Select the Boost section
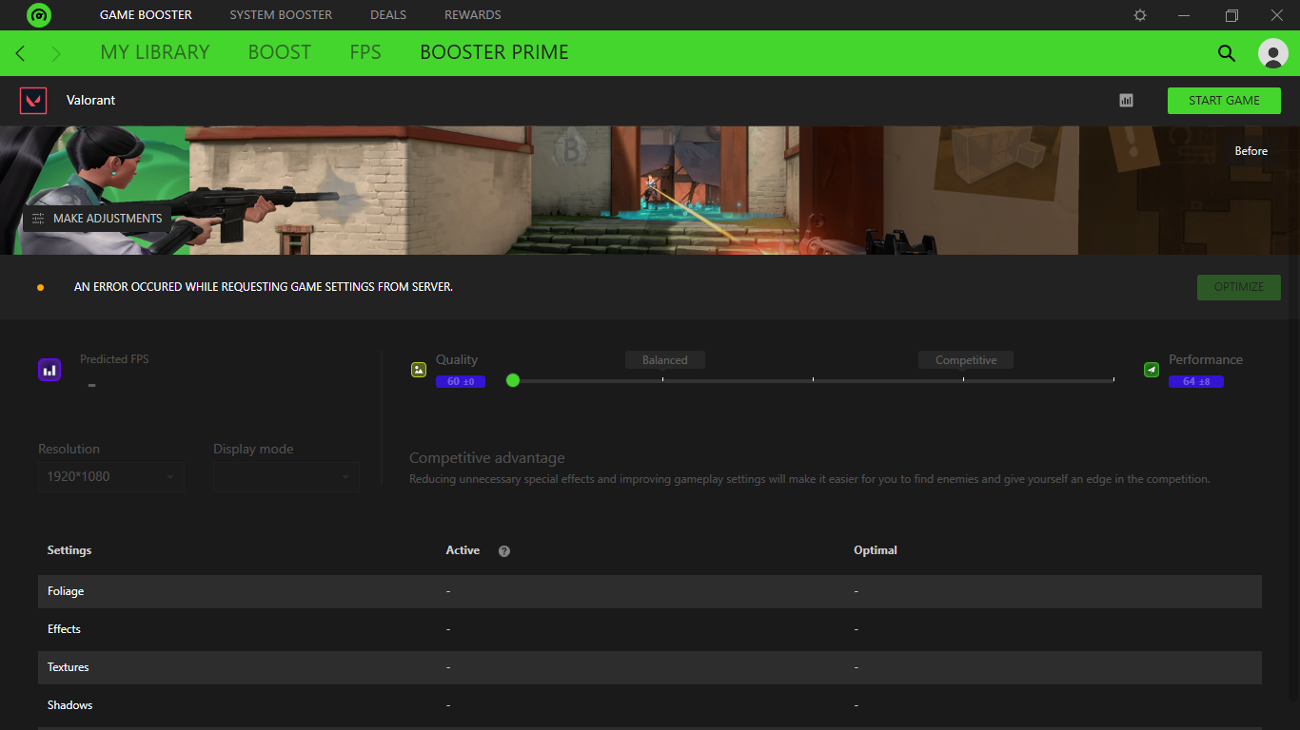Image resolution: width=1300 pixels, height=730 pixels. pos(280,52)
